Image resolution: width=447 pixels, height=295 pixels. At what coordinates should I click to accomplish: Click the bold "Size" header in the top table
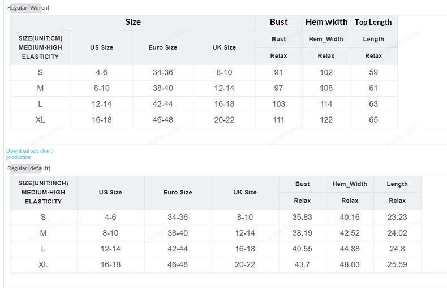[x=133, y=22]
